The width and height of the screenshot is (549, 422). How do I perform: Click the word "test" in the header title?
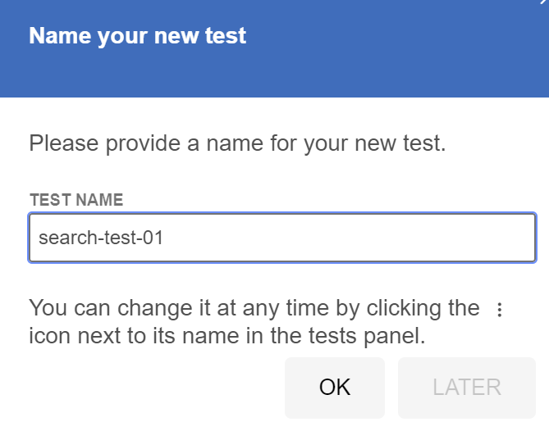click(x=226, y=36)
